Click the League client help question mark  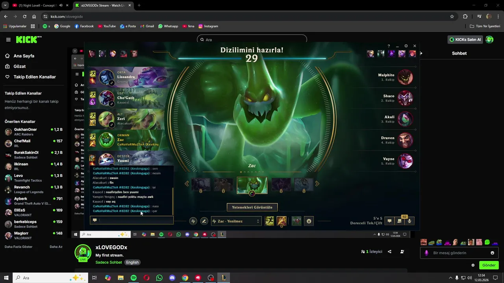pyautogui.click(x=389, y=46)
